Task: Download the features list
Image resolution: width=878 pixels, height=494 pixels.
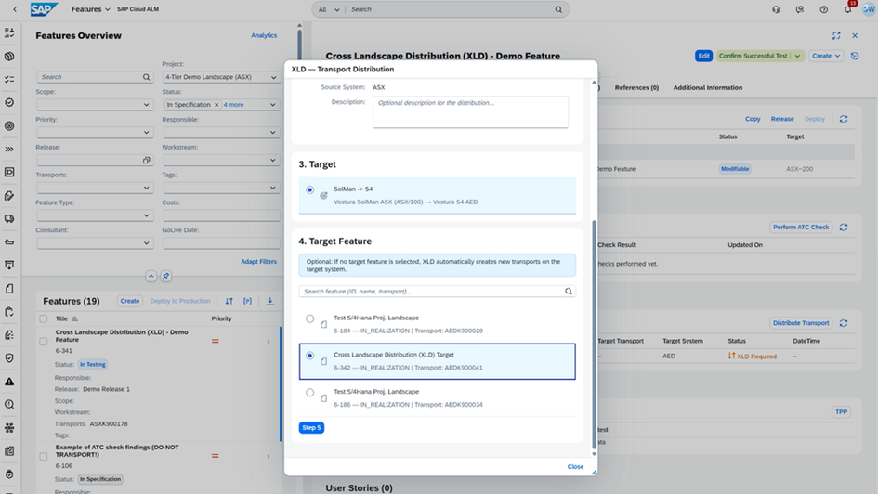Action: [x=269, y=301]
